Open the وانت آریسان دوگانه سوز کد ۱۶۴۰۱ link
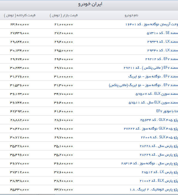178x195 pixels. click(x=152, y=24)
